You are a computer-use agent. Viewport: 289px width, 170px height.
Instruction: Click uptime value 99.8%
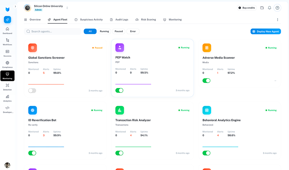[57, 73]
